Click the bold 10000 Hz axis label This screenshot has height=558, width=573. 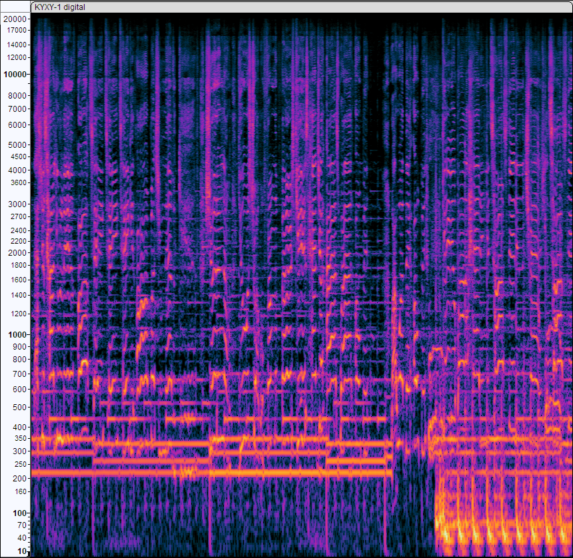click(15, 75)
